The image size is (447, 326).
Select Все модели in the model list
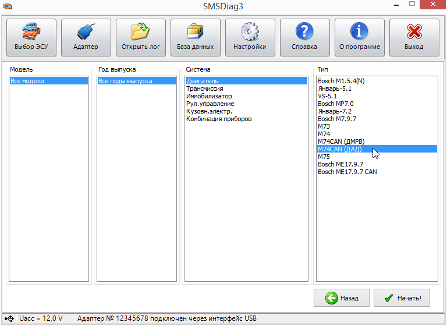(x=27, y=81)
